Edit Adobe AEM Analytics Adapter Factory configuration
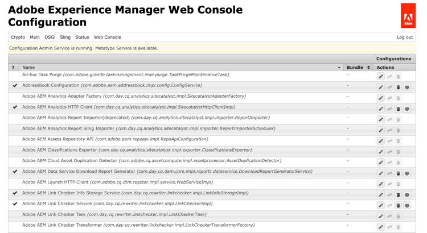The height and width of the screenshot is (233, 427). coord(381,98)
